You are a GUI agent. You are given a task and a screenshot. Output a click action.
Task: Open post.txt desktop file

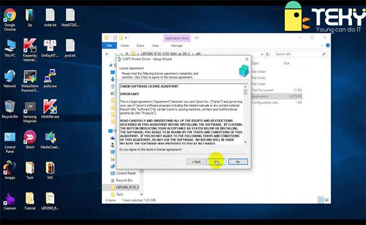tap(70, 48)
